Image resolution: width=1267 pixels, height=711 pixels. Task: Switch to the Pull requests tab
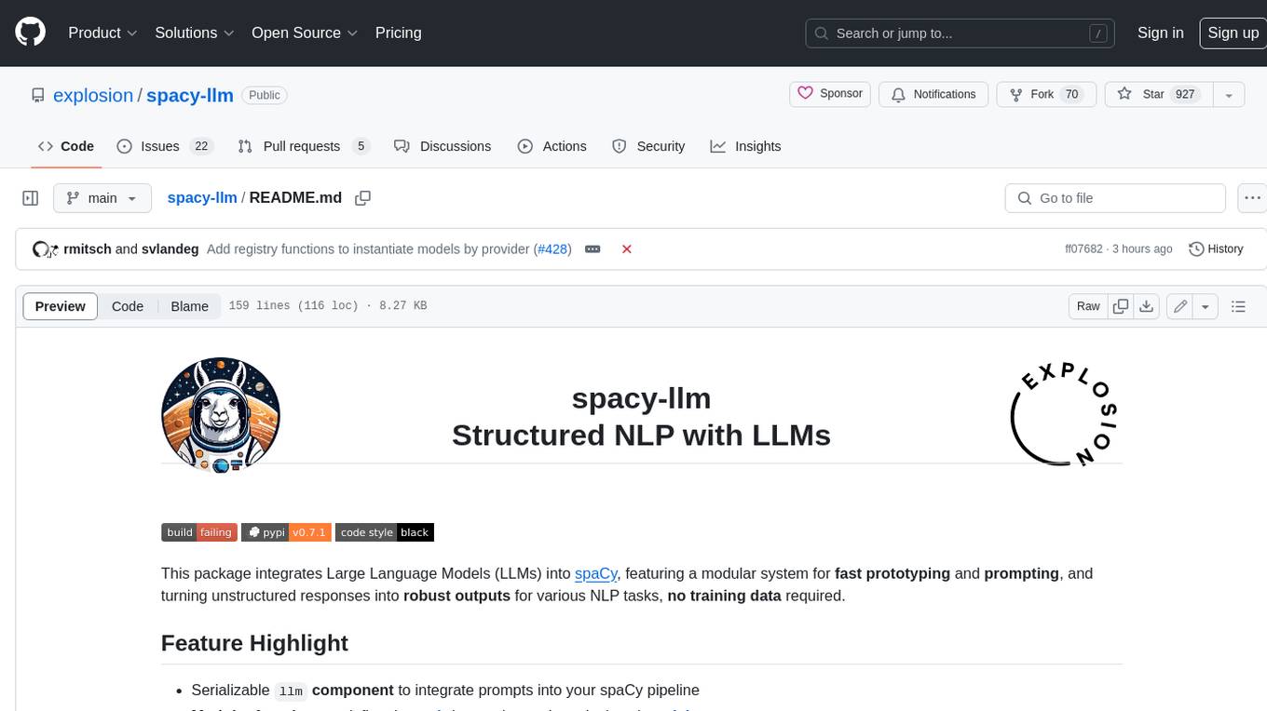tap(304, 146)
